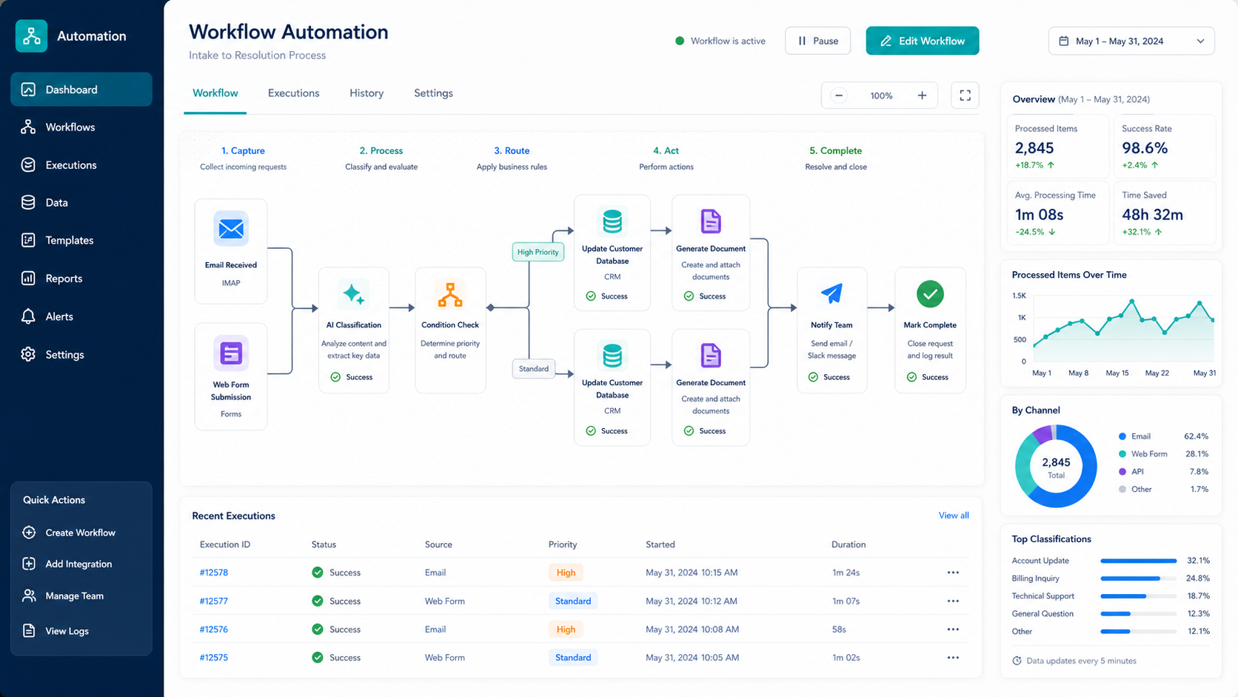Click the Billing Inquiry progress bar
Image resolution: width=1238 pixels, height=697 pixels.
tap(1138, 578)
